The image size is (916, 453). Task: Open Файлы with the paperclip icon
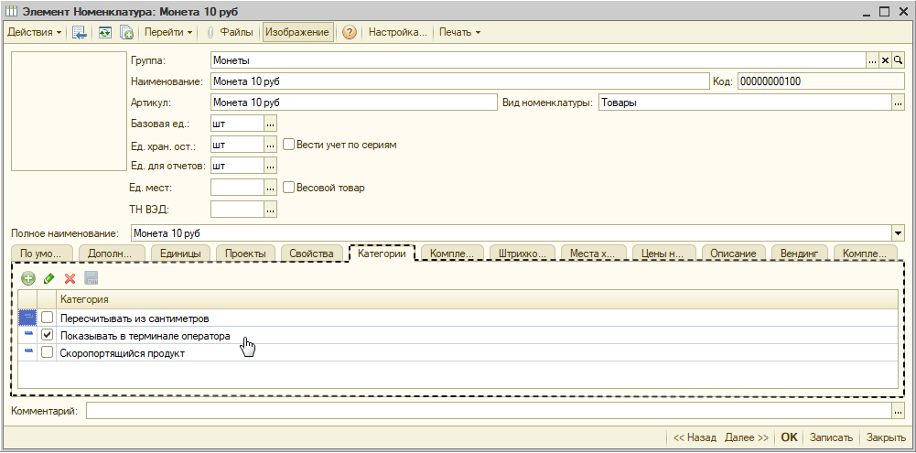click(x=231, y=32)
